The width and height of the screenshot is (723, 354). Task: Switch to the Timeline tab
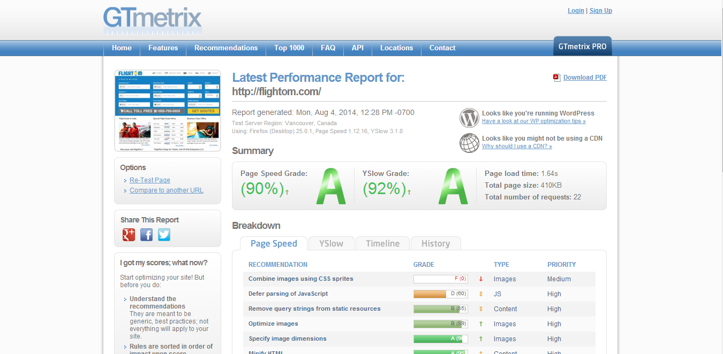click(382, 243)
